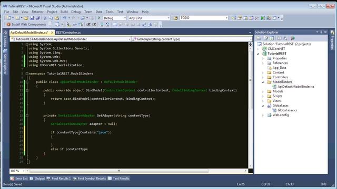Click the Cut scissors icon

click(45, 18)
